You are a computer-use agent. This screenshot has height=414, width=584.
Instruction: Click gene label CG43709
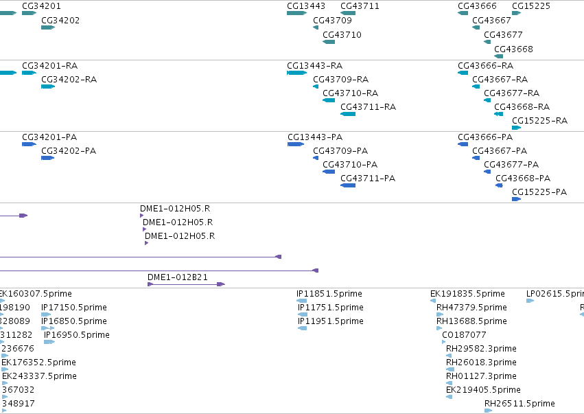click(332, 21)
